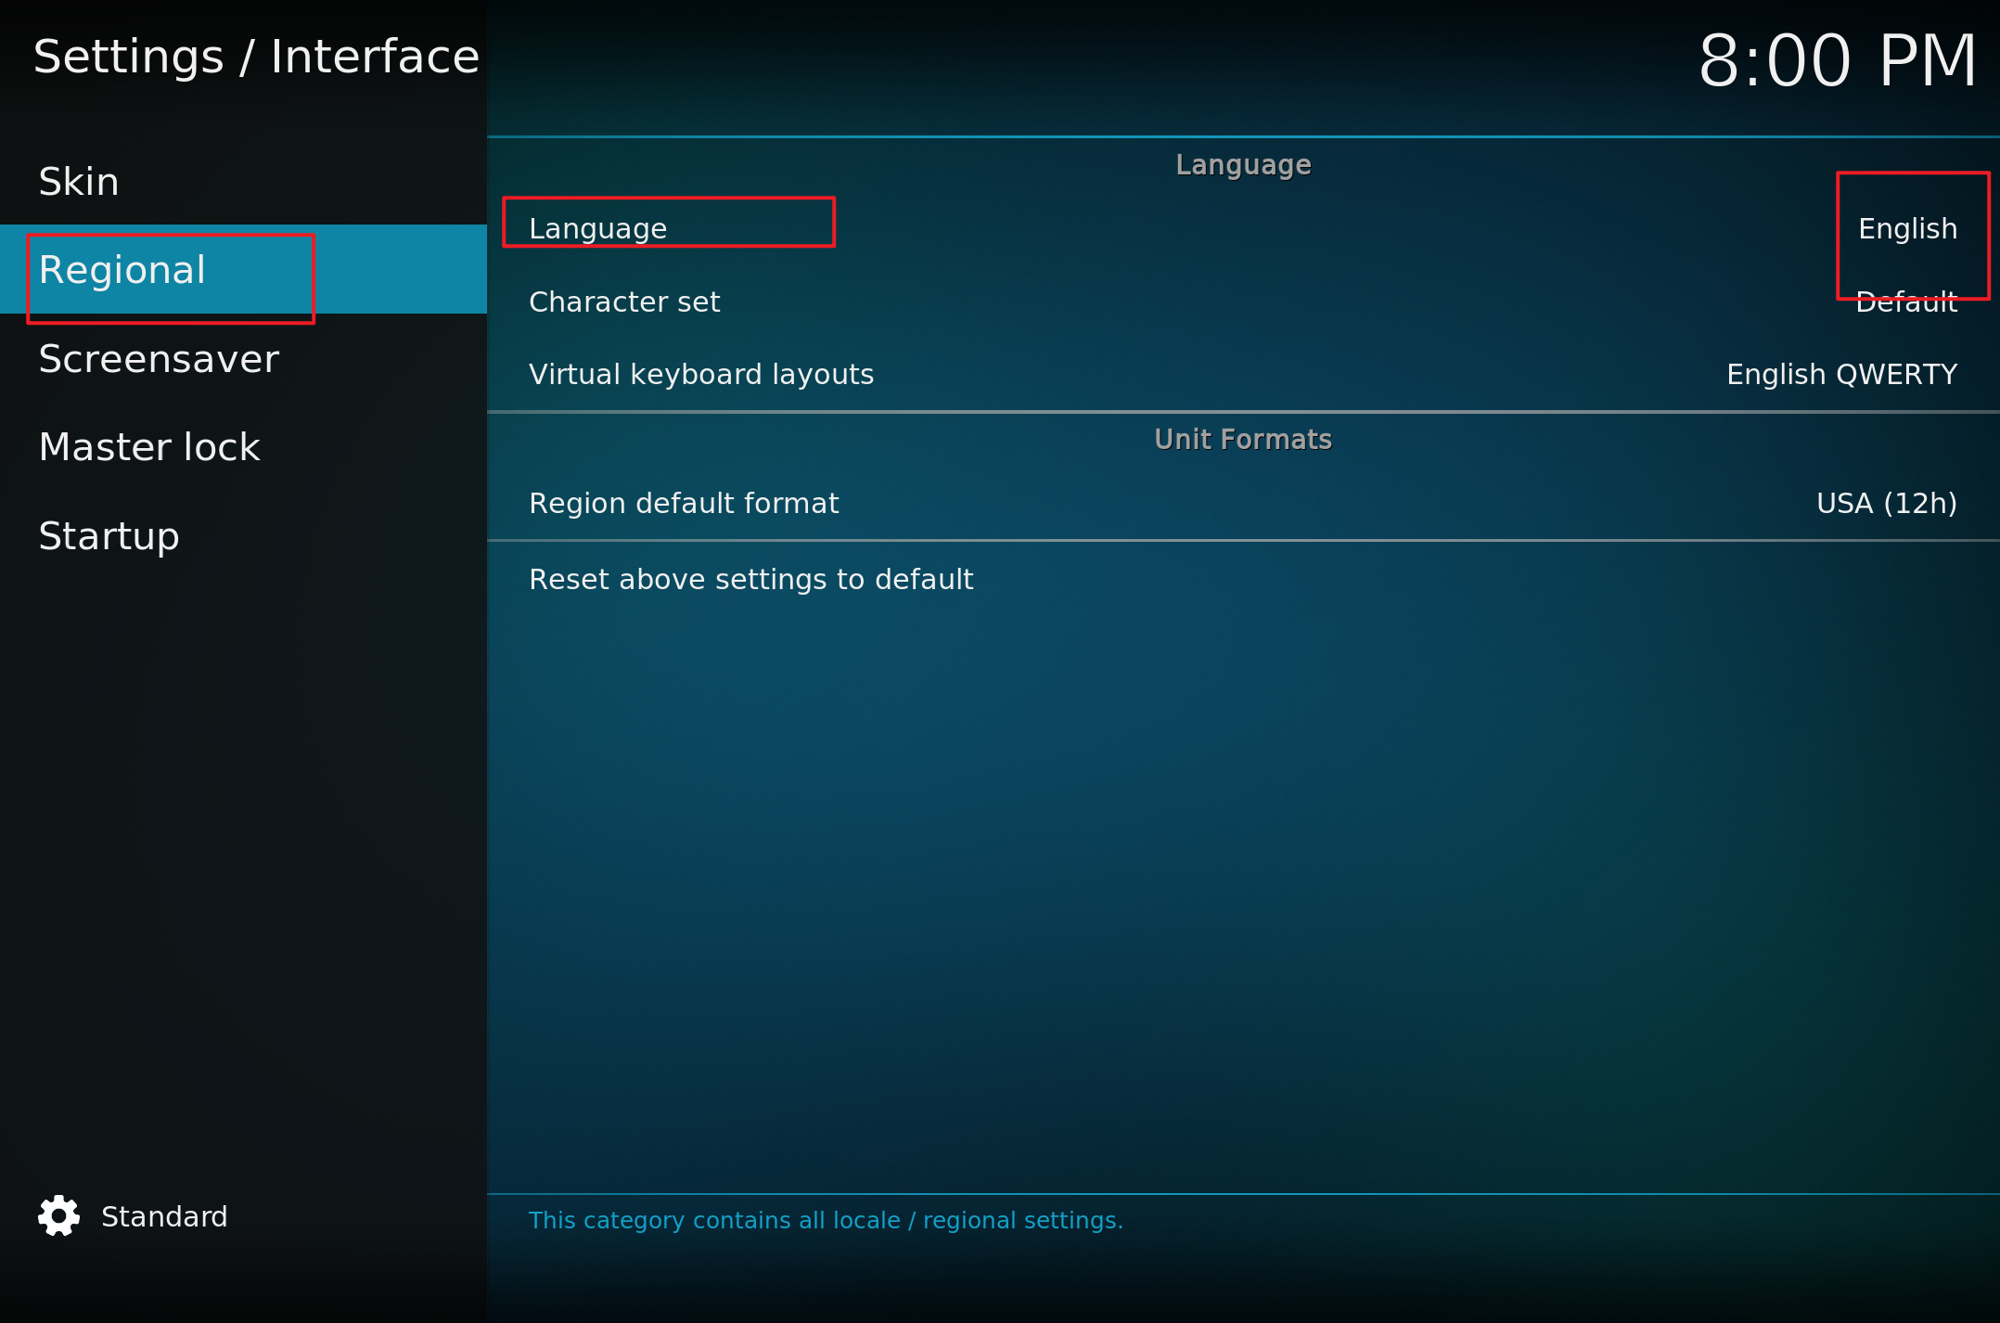Select the Language setting row

pos(1243,228)
